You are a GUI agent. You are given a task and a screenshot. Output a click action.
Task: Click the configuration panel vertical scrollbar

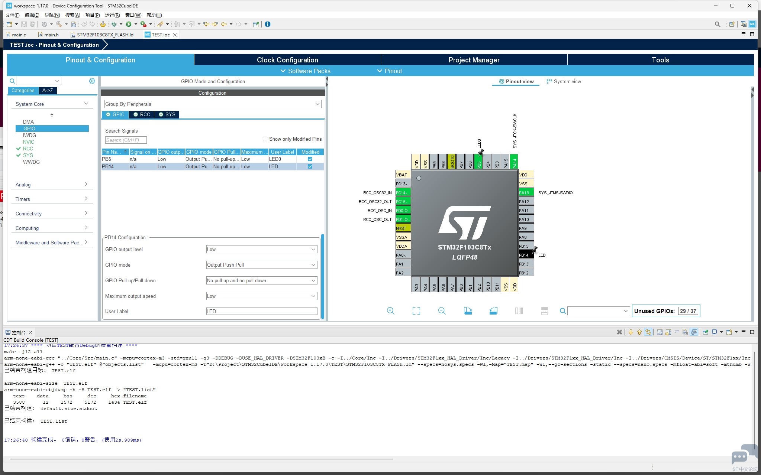pyautogui.click(x=322, y=276)
